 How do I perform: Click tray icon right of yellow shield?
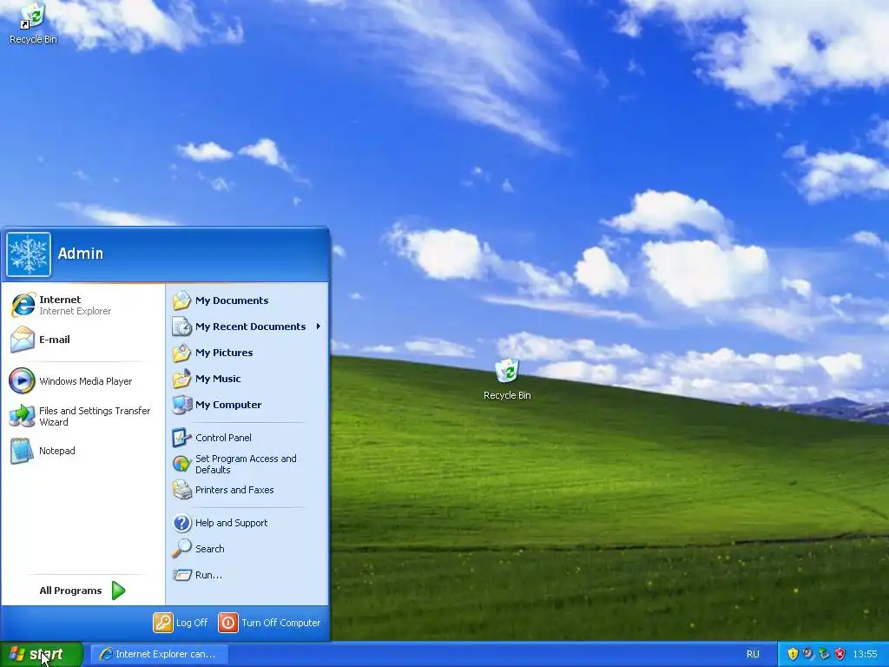808,654
